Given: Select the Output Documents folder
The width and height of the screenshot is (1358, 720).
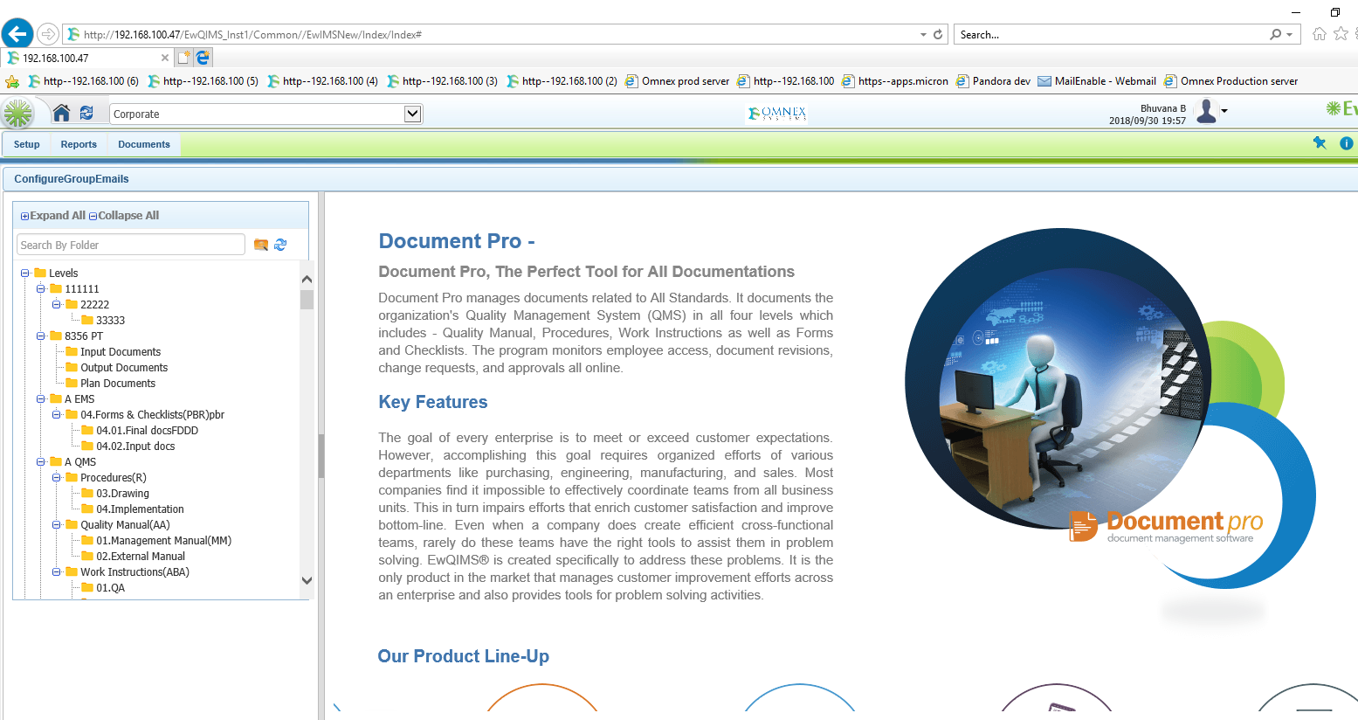Looking at the screenshot, I should click(x=124, y=368).
